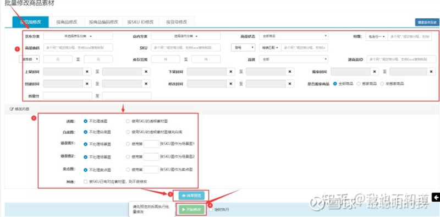
Task: Click the 搜索条件历史 button
Action: coord(427,22)
